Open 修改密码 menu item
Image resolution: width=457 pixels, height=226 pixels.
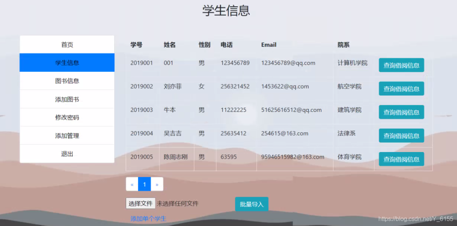pos(67,117)
